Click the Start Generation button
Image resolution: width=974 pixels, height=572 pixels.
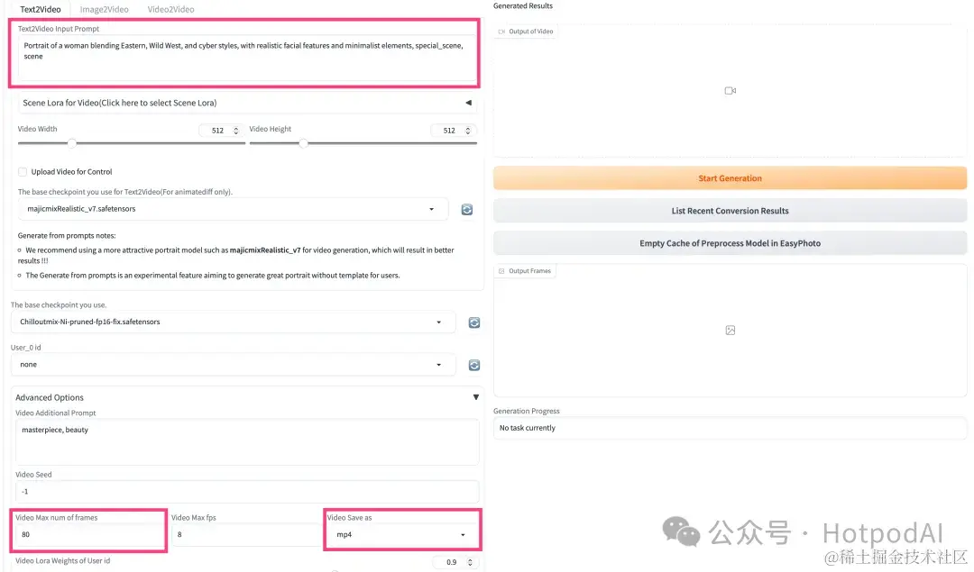(x=730, y=178)
